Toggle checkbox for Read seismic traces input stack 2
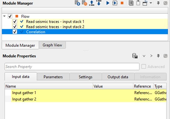 click(x=15, y=27)
